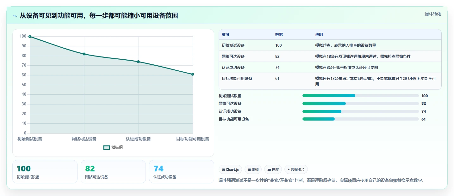Viewport: 454px width, 196px height.
Task: Click description starting 模拟起点
Action: point(345,45)
